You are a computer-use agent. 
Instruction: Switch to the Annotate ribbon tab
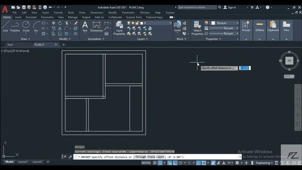[31, 17]
